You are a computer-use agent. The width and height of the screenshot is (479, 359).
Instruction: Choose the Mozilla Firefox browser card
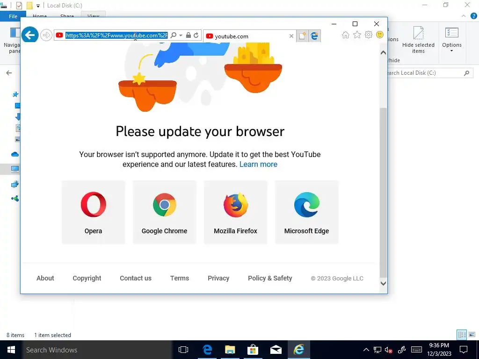point(236,212)
